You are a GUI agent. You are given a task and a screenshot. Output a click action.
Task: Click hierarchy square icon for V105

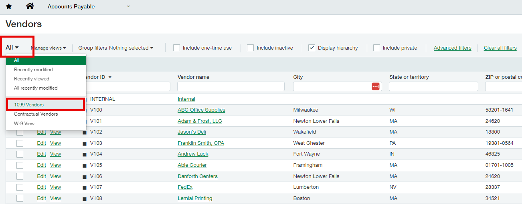(84, 166)
